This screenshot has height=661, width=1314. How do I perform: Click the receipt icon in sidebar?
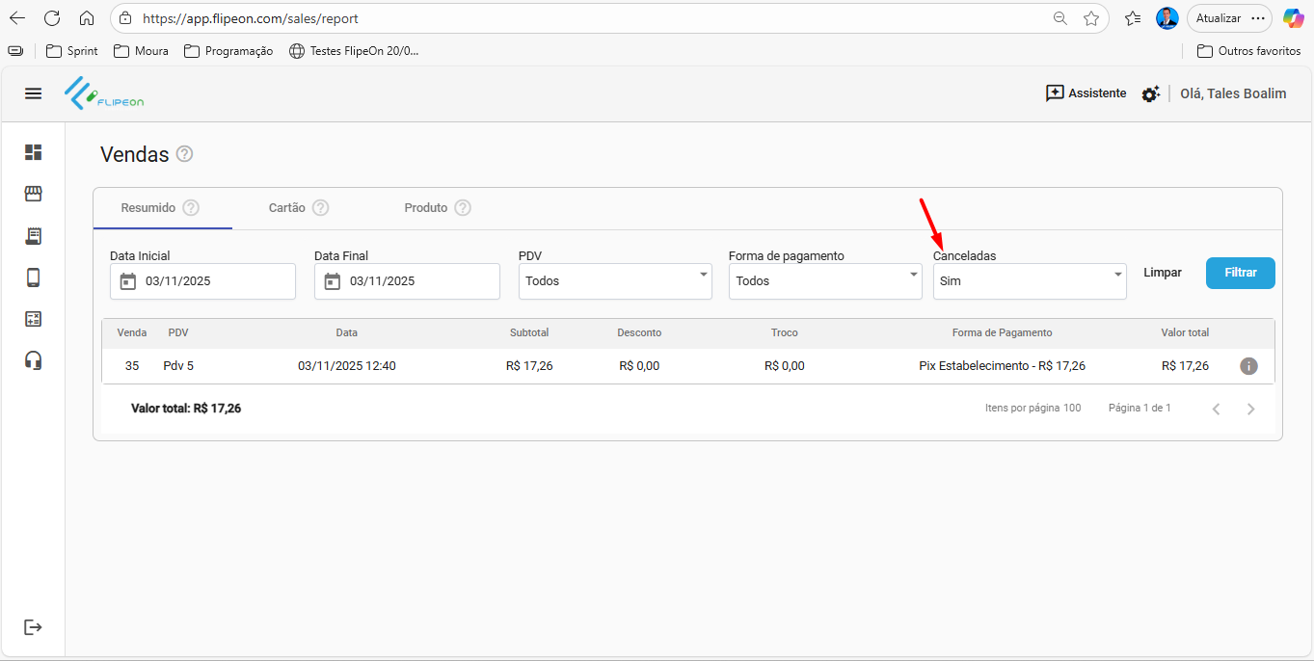coord(34,236)
